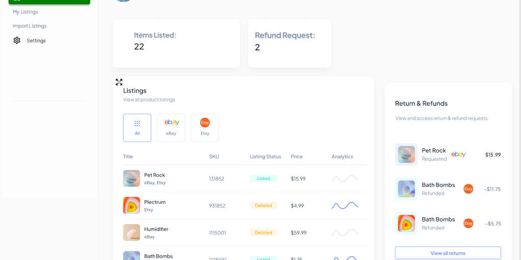Screen dimensions: 521x260
Task: Open Plectrum product thumbnail
Action: (132, 205)
